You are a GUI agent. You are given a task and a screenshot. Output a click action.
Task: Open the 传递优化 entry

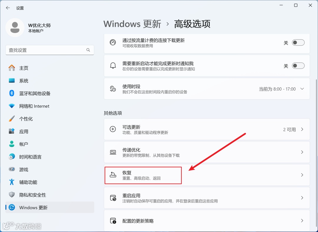point(207,152)
